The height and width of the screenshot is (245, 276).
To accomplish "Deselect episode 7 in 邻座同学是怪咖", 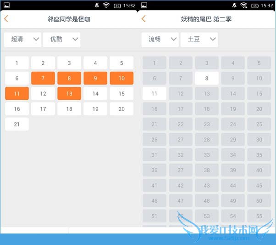I will click(x=43, y=78).
